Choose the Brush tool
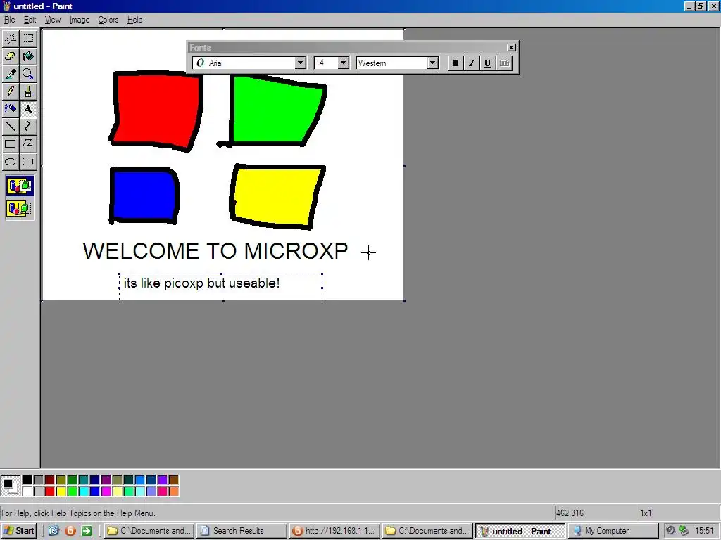Screen dimensions: 721x540 click(x=28, y=91)
